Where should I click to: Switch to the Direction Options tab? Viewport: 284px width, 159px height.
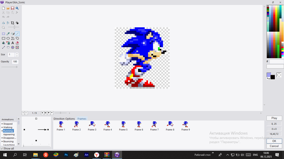click(64, 118)
